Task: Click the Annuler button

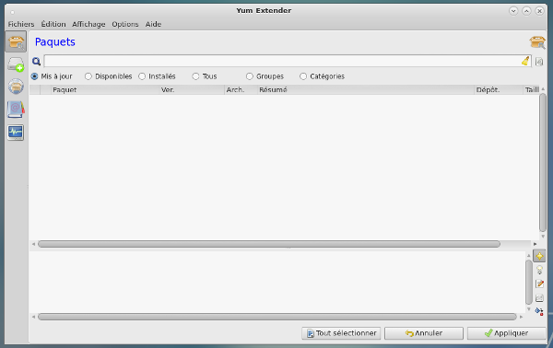Action: point(424,333)
